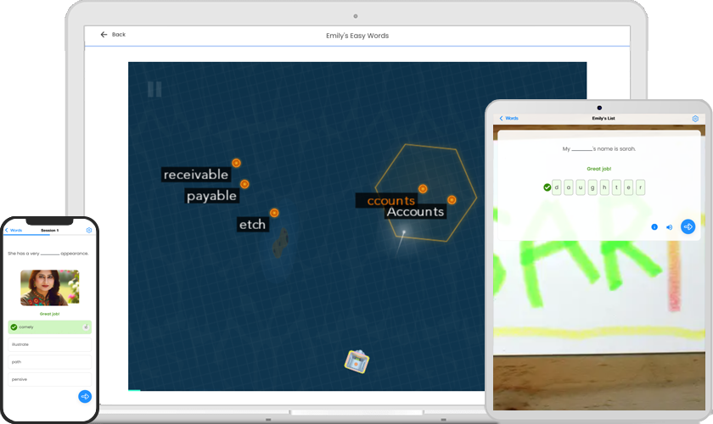Click the orange 'ccounts' typed word
Screen dimensions: 713x424
click(x=390, y=200)
